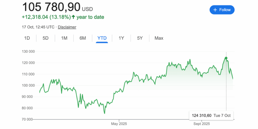Switch to the 5Y range
The image size is (258, 129).
pos(140,38)
